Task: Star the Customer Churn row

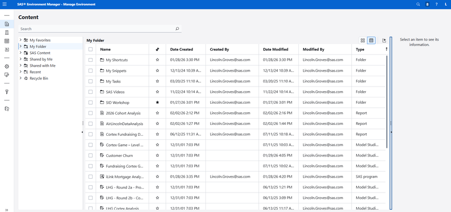Action: [x=158, y=156]
